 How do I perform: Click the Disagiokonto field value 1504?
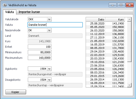point(38,80)
